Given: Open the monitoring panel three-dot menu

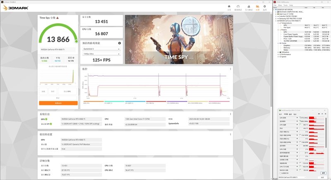Looking at the screenshot, I should [230, 69].
